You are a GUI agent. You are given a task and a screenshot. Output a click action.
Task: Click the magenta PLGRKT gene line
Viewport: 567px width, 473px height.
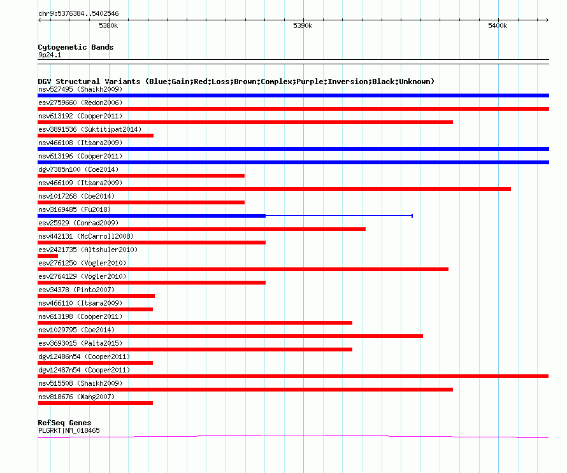[x=293, y=437]
